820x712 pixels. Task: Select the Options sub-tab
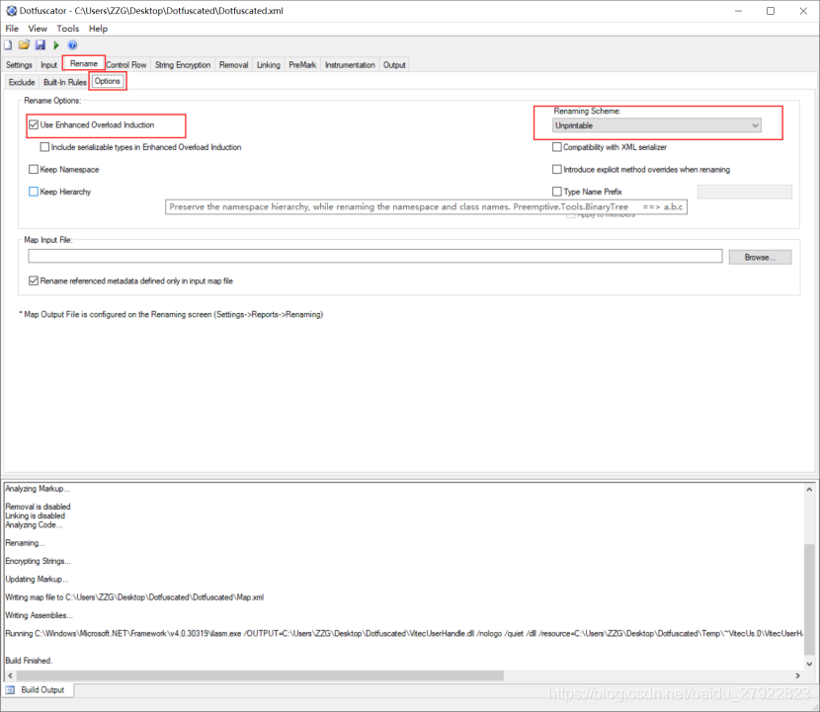108,81
